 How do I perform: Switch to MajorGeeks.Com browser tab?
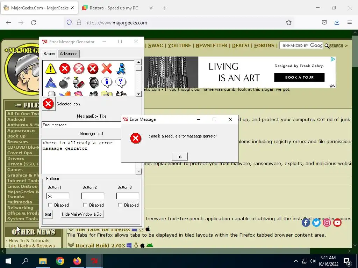point(39,8)
